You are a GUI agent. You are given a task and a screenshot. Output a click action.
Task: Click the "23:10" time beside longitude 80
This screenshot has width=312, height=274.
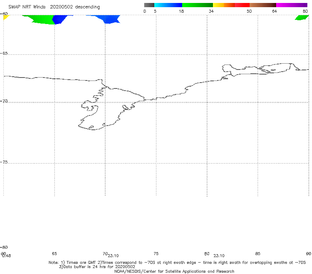pos(219,256)
